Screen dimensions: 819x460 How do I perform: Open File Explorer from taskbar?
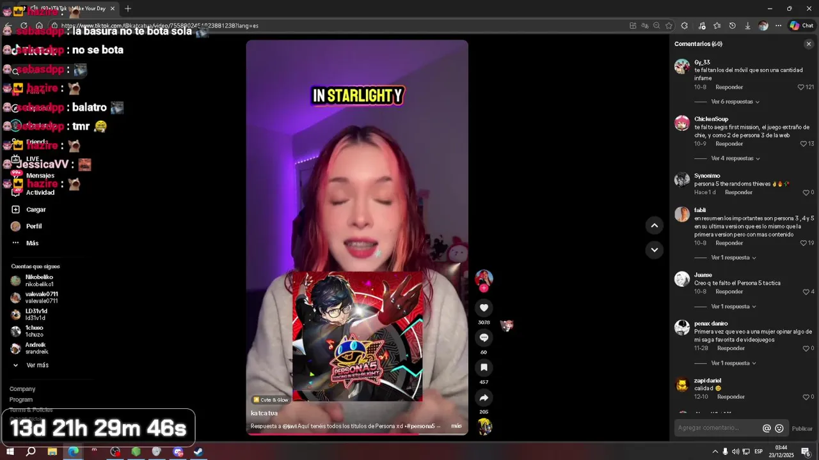point(52,452)
